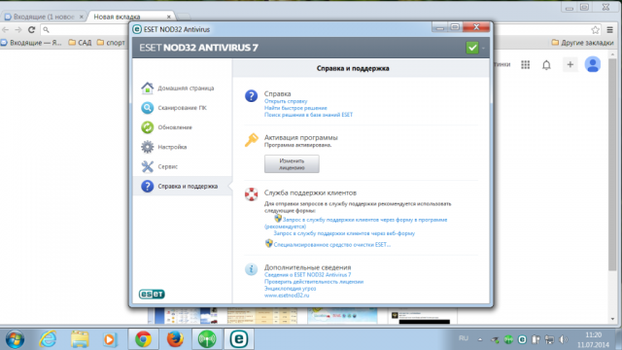Screen dimensions: 622x350
Task: Open the media player taskbar icon
Action: tap(110, 339)
